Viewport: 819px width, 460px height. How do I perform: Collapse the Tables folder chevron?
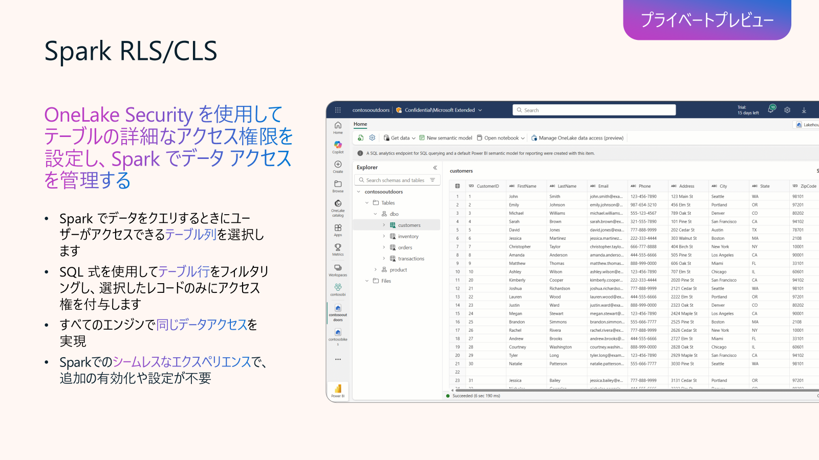367,203
